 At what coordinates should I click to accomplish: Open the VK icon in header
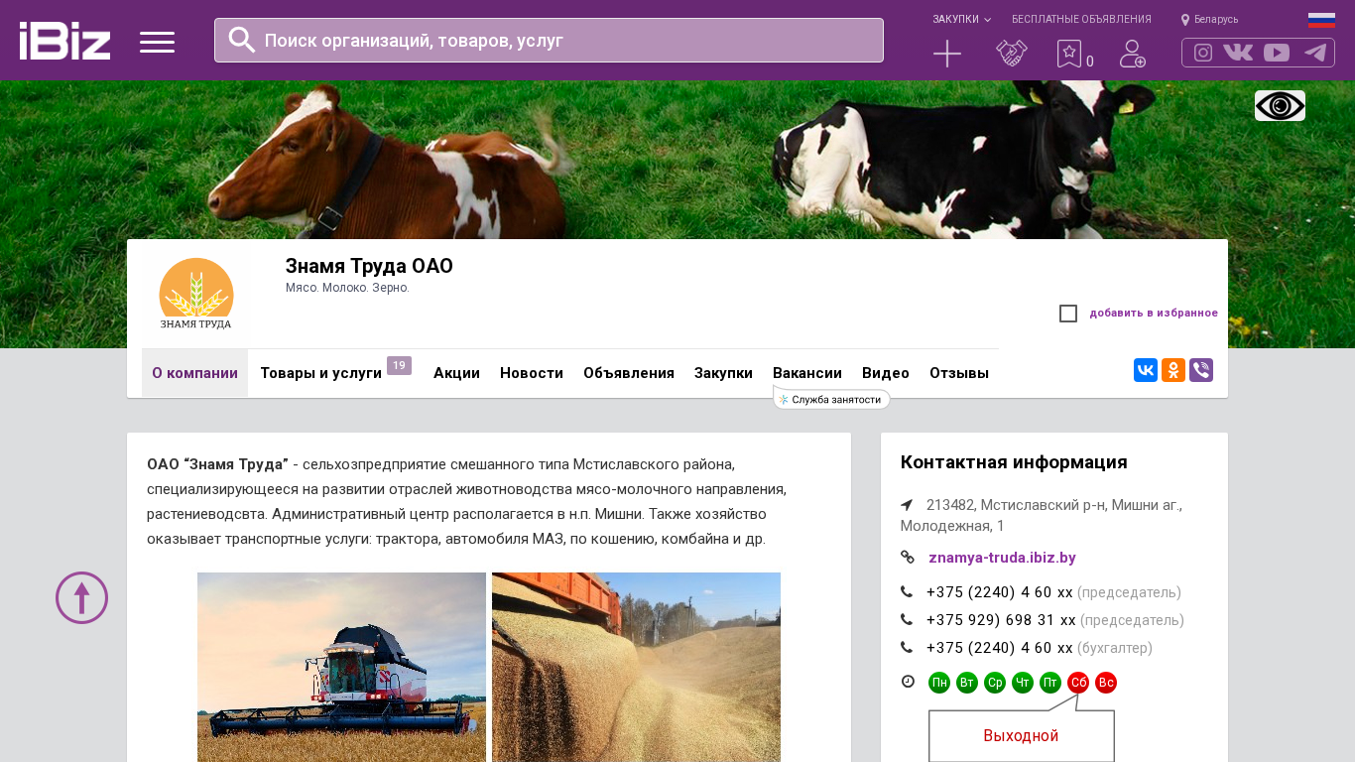(1238, 53)
